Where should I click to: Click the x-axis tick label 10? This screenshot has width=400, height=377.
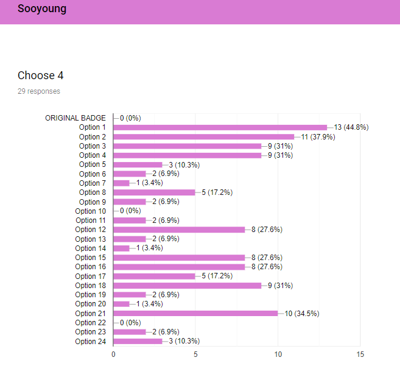click(278, 354)
